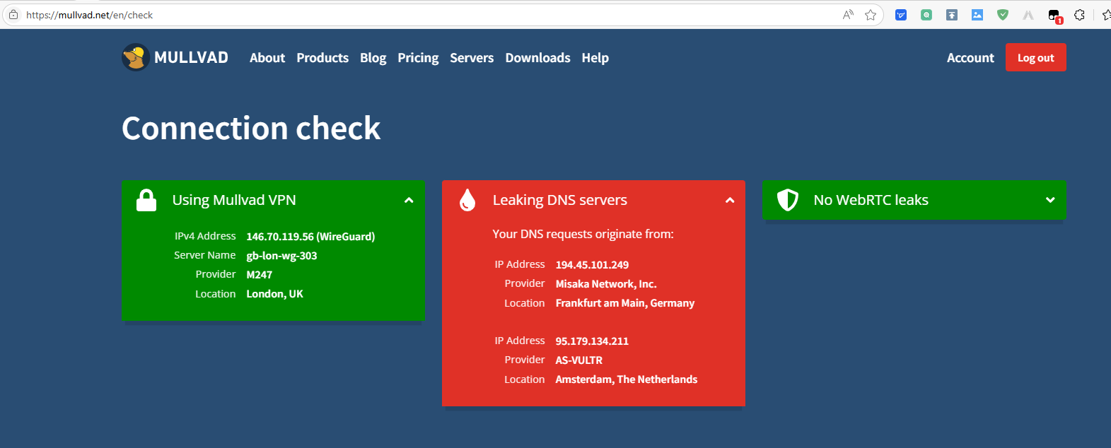Screen dimensions: 1111x448
Task: Collapse the Leaking DNS servers panel chevron
Action: (730, 201)
